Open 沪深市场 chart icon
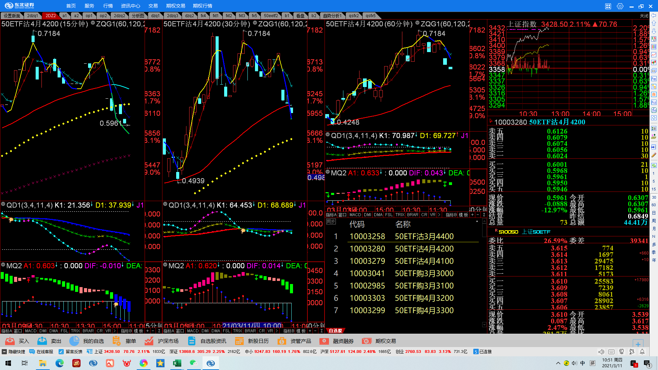This screenshot has height=370, width=658. (149, 341)
